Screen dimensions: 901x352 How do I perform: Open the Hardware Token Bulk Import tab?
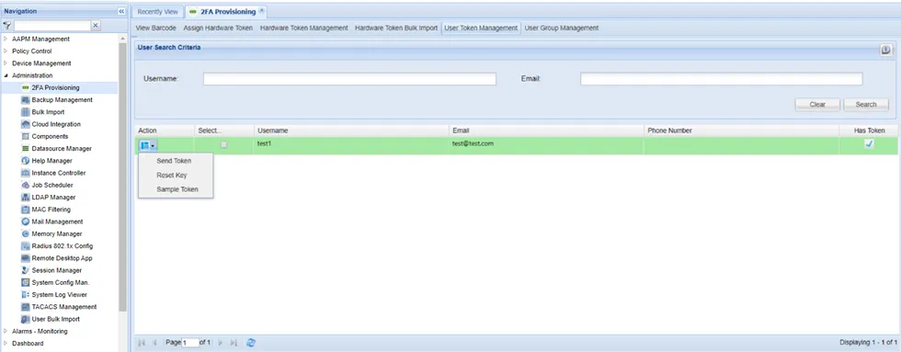pyautogui.click(x=396, y=28)
